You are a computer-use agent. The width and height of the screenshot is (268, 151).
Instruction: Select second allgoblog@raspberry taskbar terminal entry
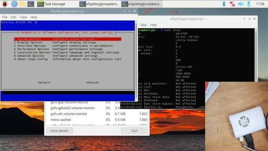click(142, 4)
